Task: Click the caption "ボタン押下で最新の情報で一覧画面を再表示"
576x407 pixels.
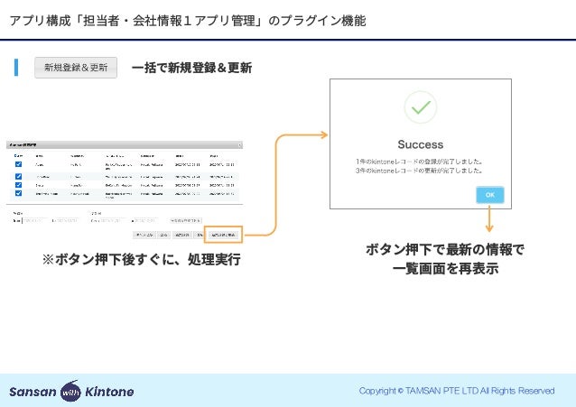Action: 445,259
